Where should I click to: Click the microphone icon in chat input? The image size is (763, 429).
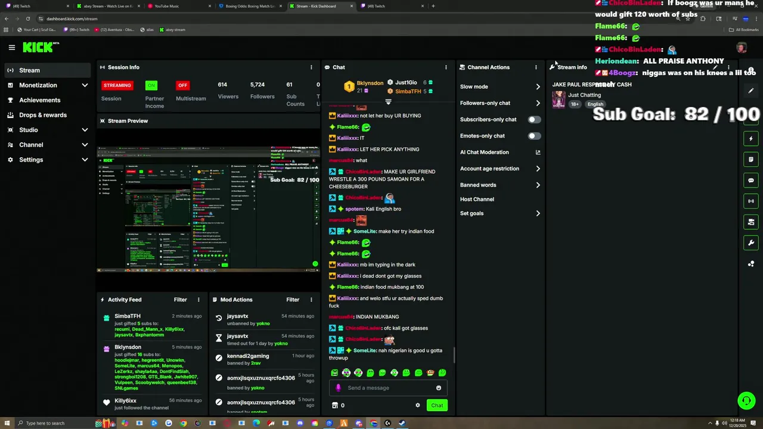click(x=338, y=388)
